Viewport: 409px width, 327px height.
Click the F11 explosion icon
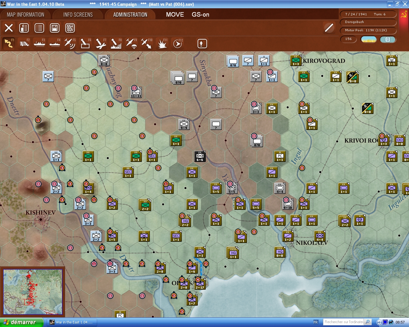(162, 43)
